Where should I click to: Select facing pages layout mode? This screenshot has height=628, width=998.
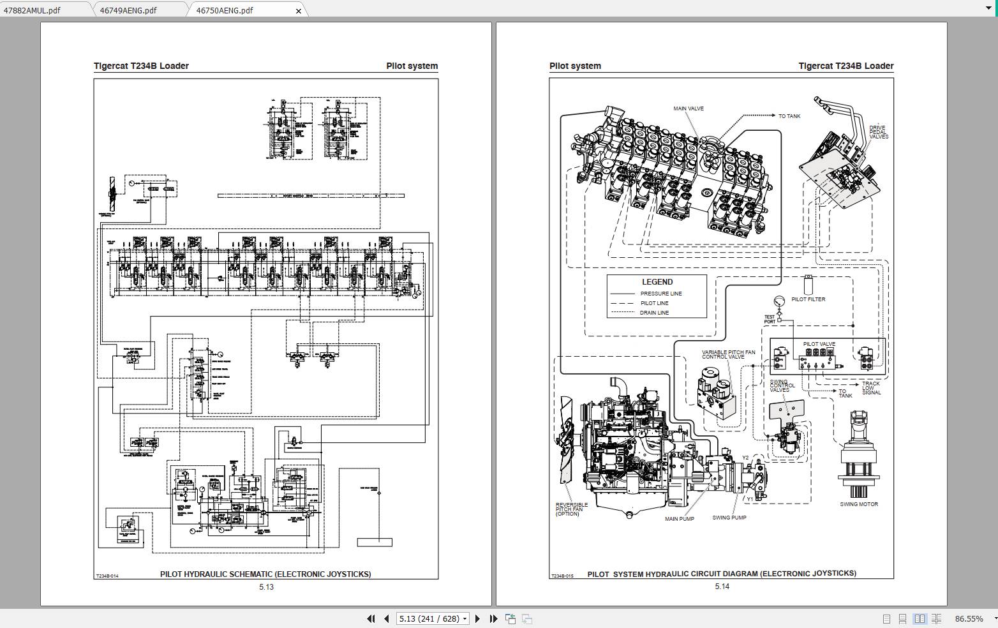(x=920, y=618)
